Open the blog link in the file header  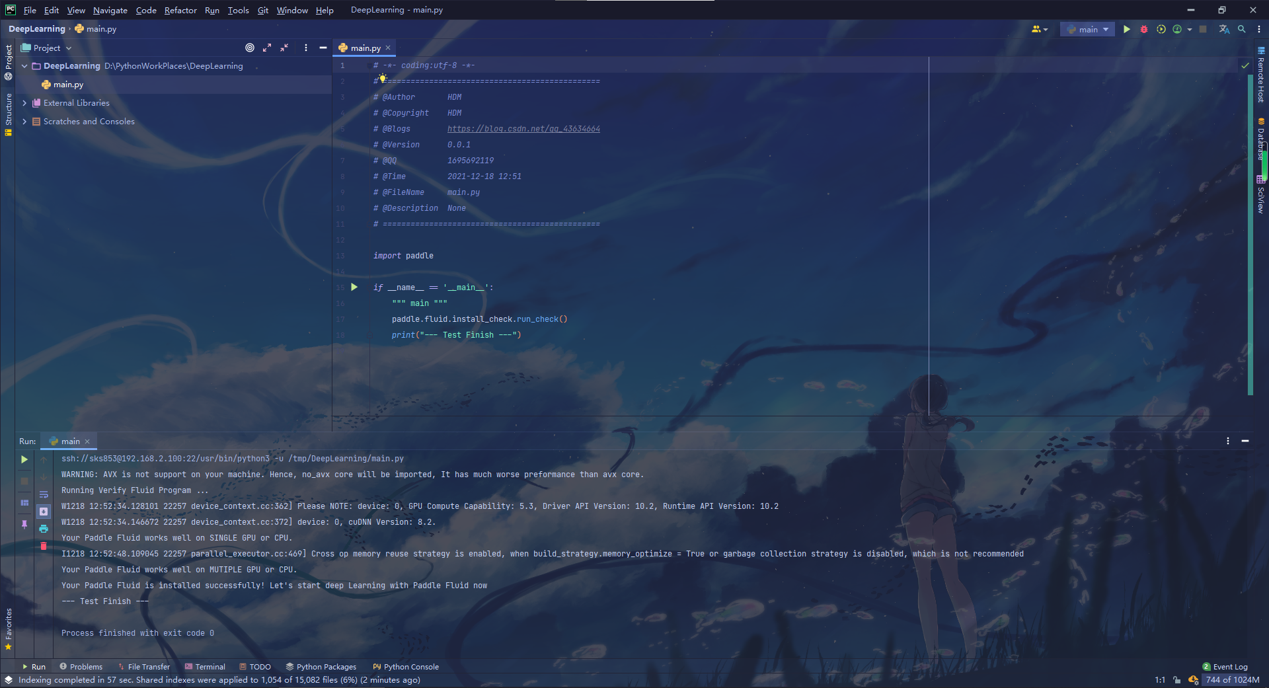(523, 128)
